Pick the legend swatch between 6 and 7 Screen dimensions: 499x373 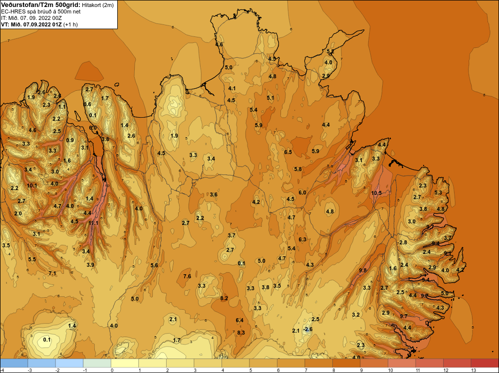click(291, 363)
